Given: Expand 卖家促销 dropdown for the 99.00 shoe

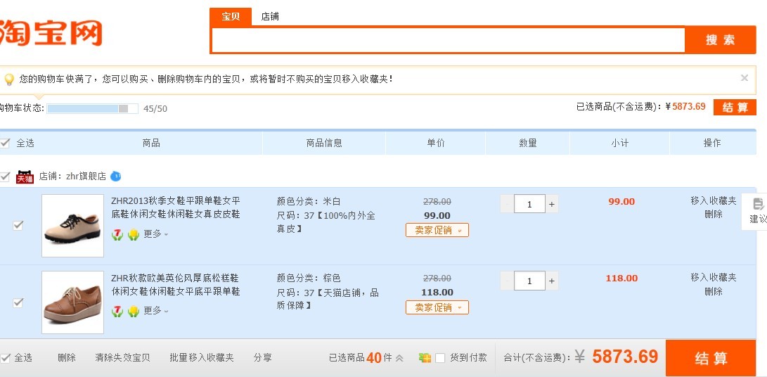Looking at the screenshot, I should coord(437,230).
